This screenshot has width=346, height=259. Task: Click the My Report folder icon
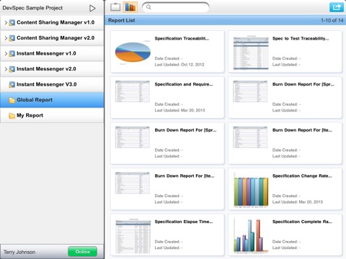pyautogui.click(x=12, y=116)
